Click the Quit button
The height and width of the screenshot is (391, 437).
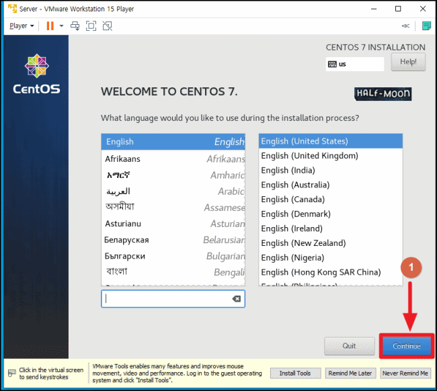click(349, 346)
